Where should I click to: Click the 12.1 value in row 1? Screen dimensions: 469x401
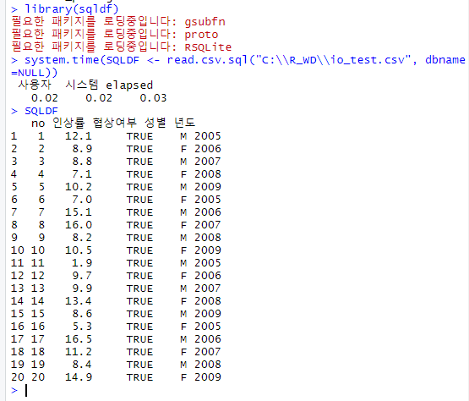[79, 136]
